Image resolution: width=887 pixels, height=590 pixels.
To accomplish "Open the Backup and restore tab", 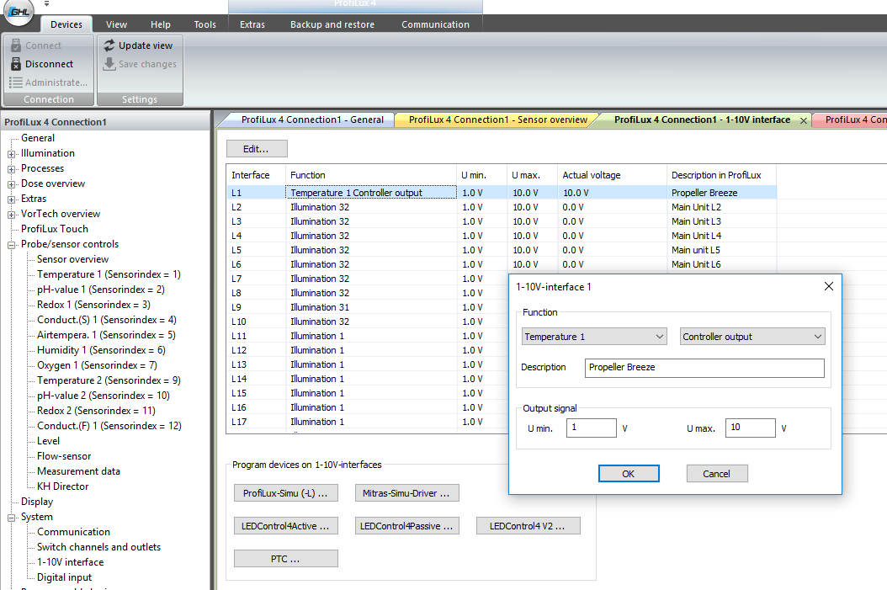I will pyautogui.click(x=332, y=24).
